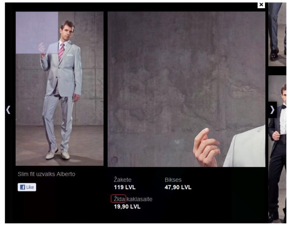Show the next product with right arrow
The width and height of the screenshot is (288, 225).
coord(272,110)
